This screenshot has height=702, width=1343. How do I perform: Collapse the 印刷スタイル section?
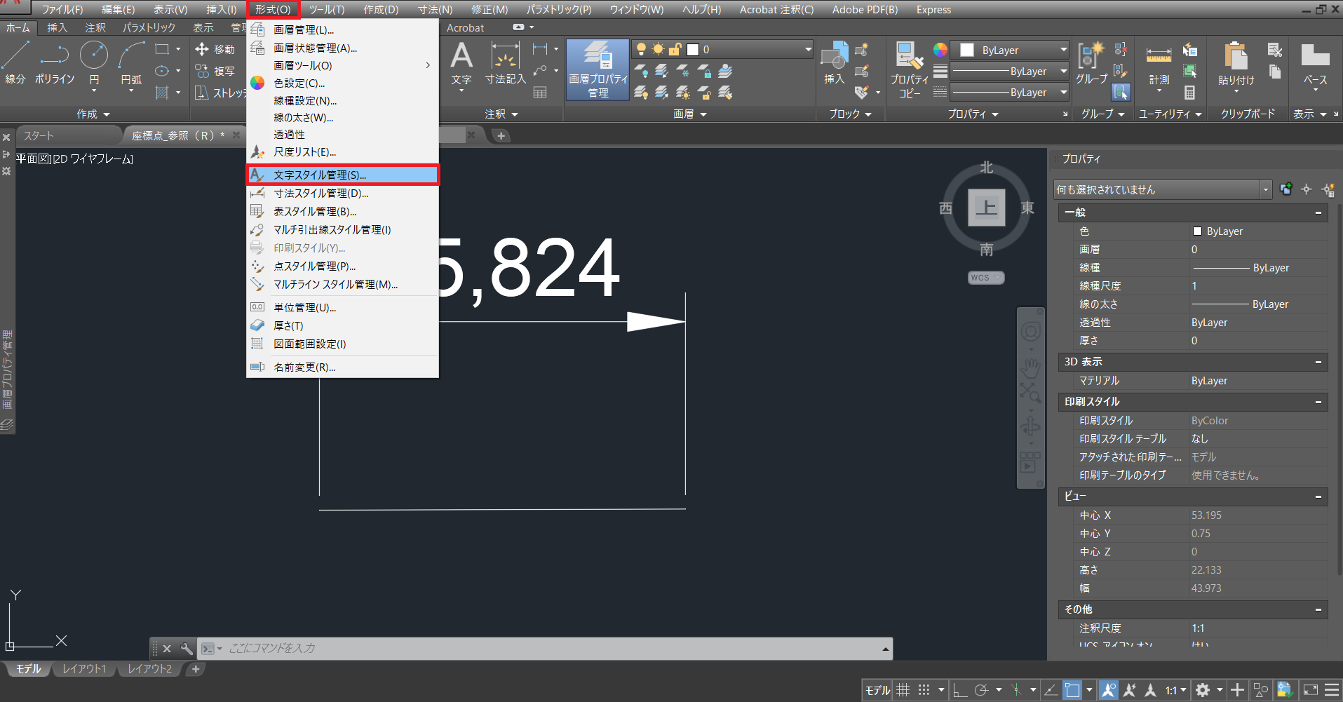(1318, 402)
